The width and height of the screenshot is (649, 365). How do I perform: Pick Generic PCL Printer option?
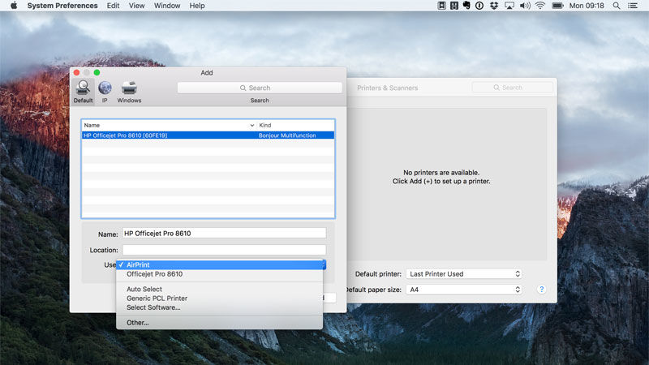tap(220, 298)
